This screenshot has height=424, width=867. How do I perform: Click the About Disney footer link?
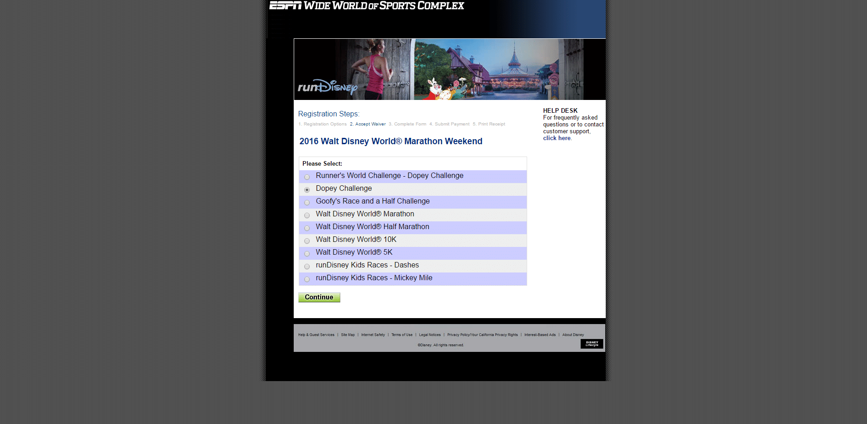[573, 335]
